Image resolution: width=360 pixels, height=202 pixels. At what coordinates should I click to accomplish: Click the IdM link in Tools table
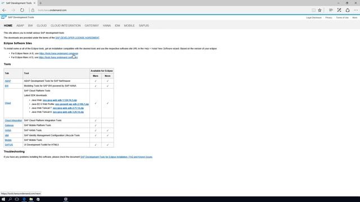tap(7, 136)
